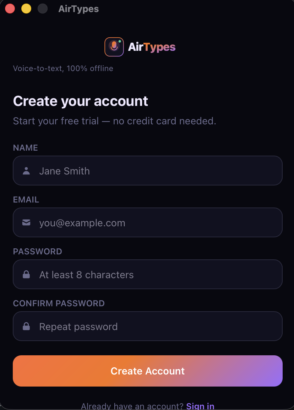The height and width of the screenshot is (410, 294).
Task: Click the Create your account heading
Action: 81,101
